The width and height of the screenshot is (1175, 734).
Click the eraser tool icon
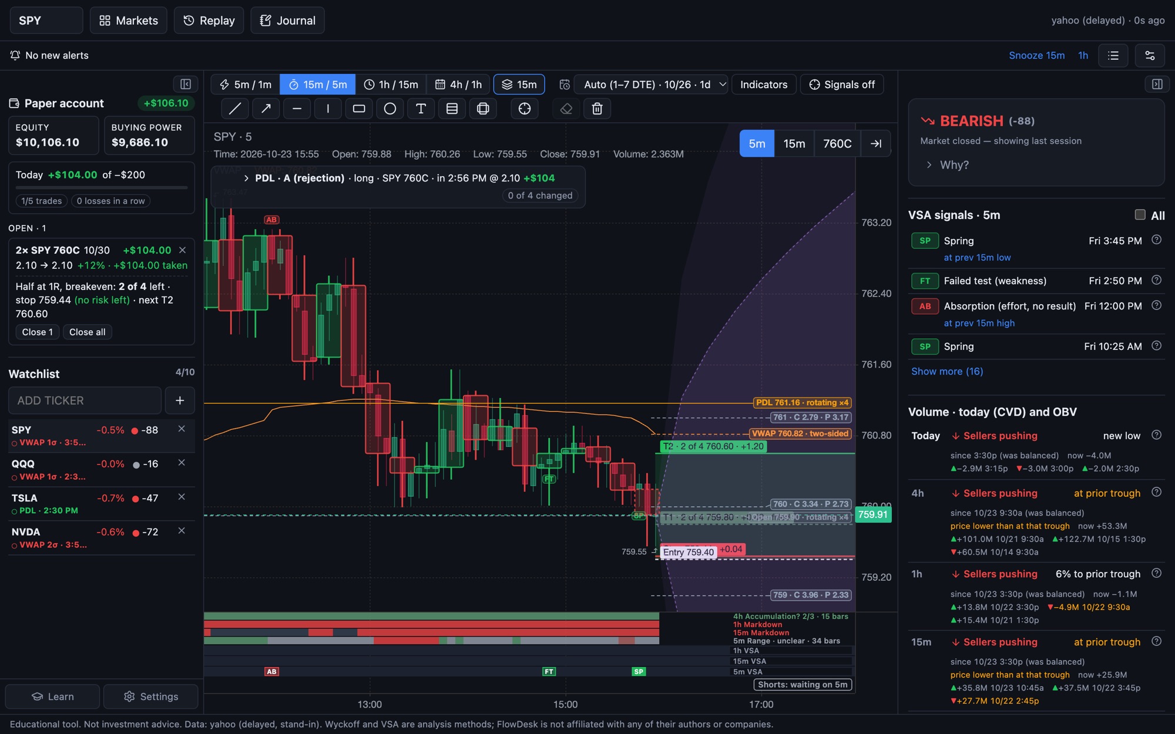click(x=566, y=109)
